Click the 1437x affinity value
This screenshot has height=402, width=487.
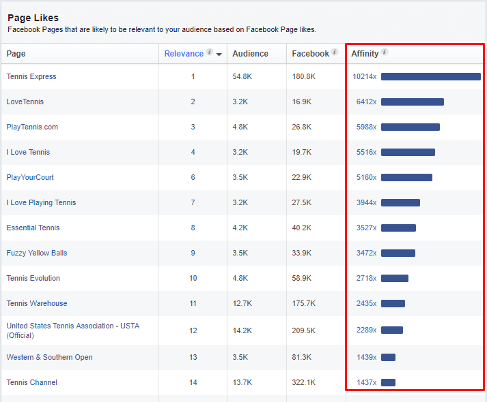click(x=366, y=382)
